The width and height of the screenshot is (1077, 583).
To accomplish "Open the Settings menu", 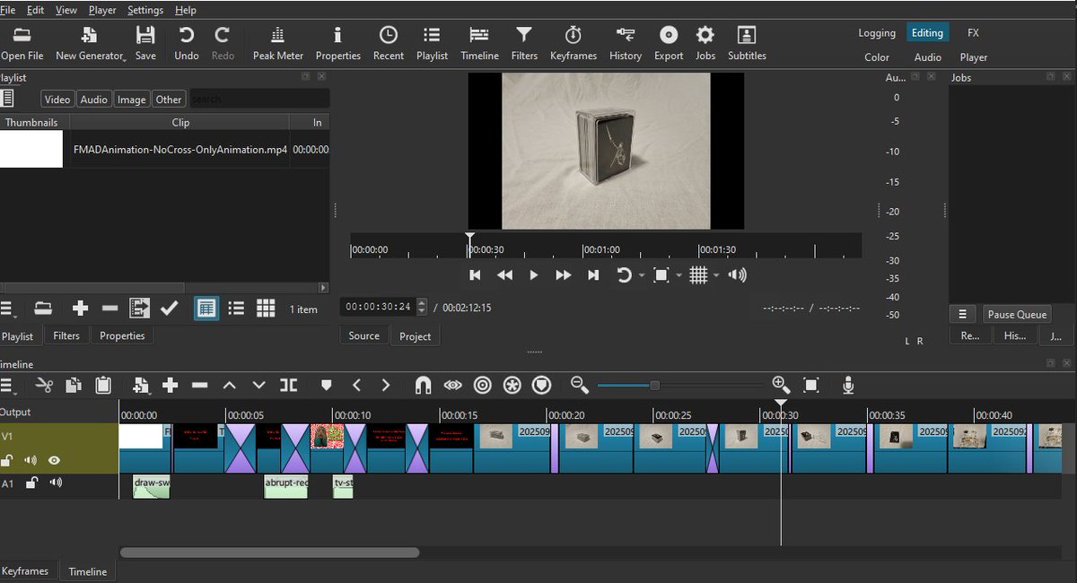I will coord(144,10).
